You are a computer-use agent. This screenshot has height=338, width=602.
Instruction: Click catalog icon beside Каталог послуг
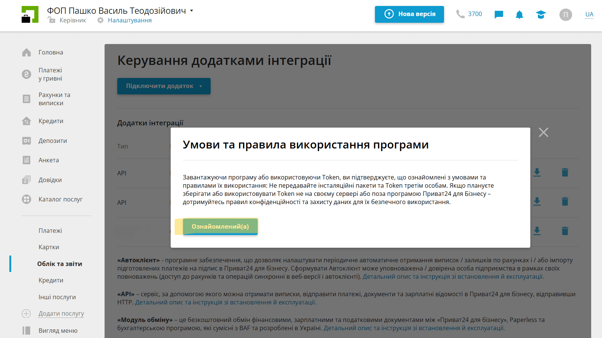point(27,199)
